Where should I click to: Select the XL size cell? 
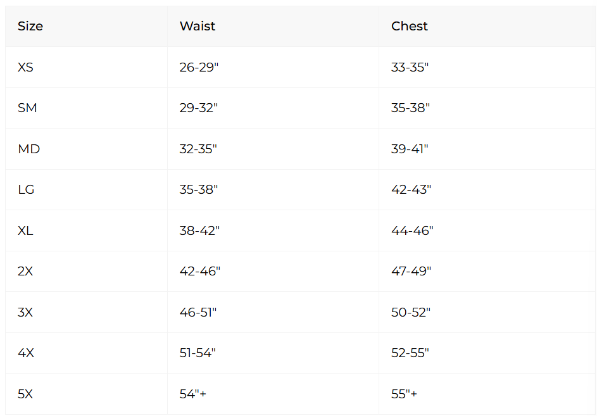point(25,230)
